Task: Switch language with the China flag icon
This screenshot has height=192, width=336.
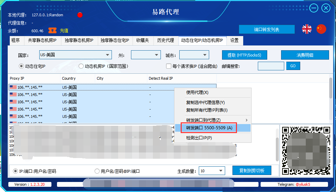Action: pyautogui.click(x=321, y=29)
